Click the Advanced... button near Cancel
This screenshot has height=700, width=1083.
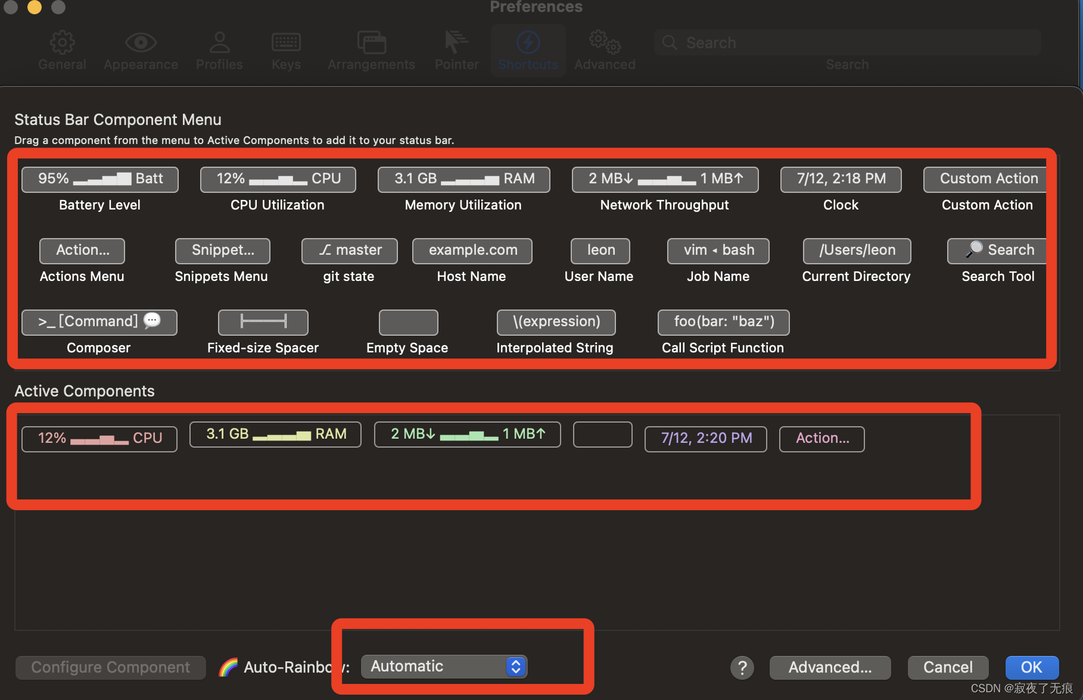830,667
